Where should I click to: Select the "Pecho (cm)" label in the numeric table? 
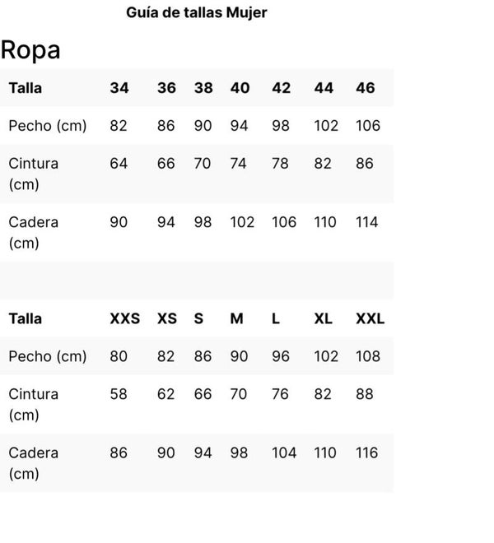coord(47,126)
